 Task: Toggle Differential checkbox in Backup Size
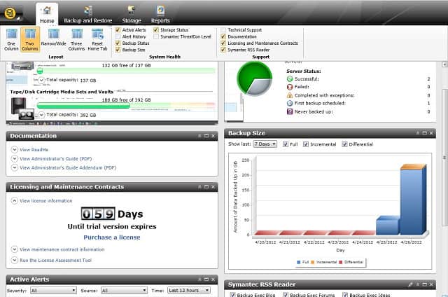coord(344,144)
